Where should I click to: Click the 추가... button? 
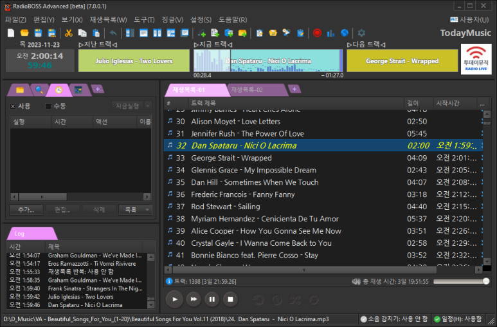tap(26, 210)
